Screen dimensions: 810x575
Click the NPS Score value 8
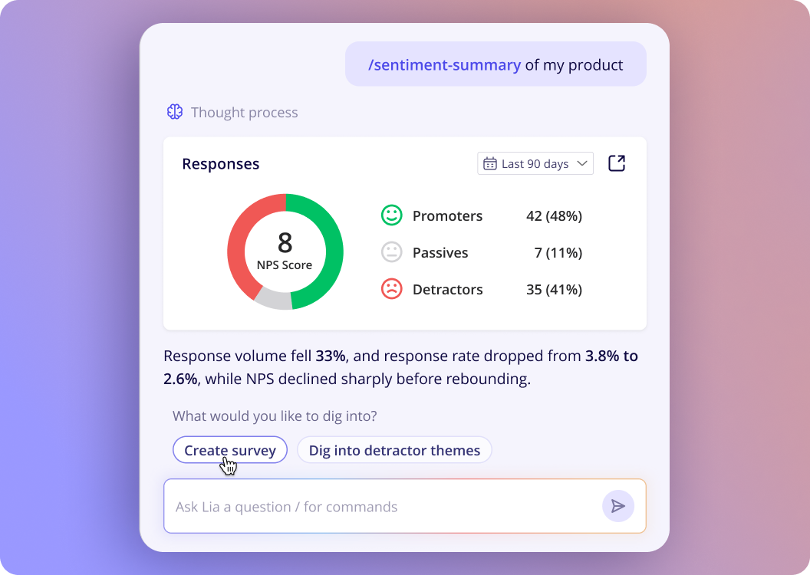click(x=285, y=242)
